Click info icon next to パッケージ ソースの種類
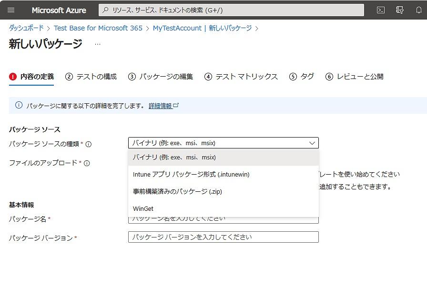 [89, 144]
